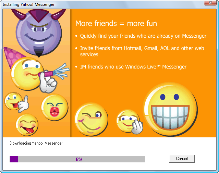Screen dimensions: 219x173
Task: Click the unfilled gray part of the progress bar
Action: click(113, 159)
